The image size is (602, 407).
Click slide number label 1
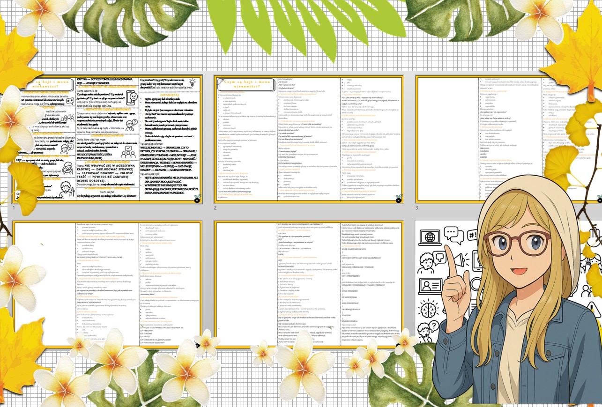click(x=14, y=208)
